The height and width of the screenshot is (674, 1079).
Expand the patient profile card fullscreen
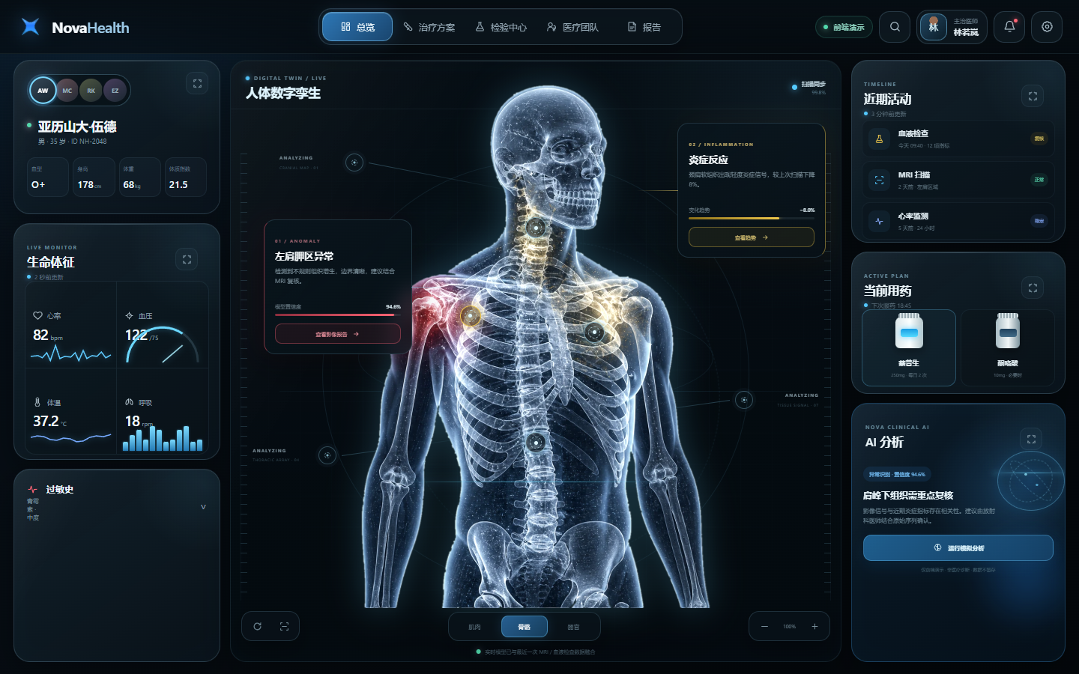(x=197, y=84)
